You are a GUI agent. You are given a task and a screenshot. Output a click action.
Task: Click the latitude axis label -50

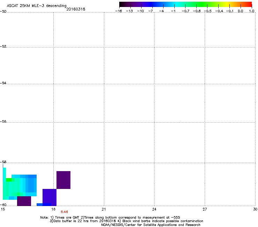click(x=3, y=12)
